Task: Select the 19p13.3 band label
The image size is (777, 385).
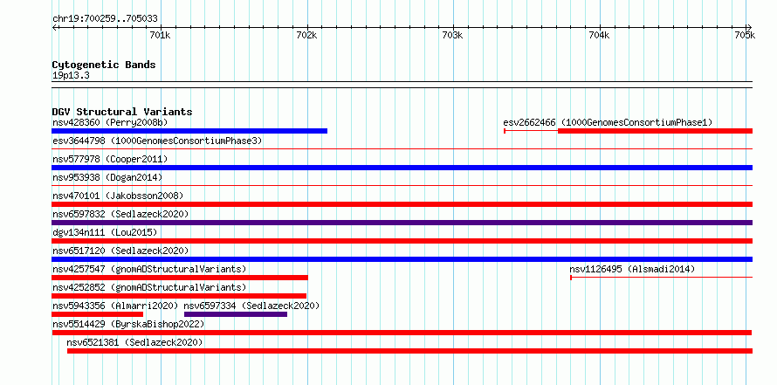Action: tap(71, 76)
